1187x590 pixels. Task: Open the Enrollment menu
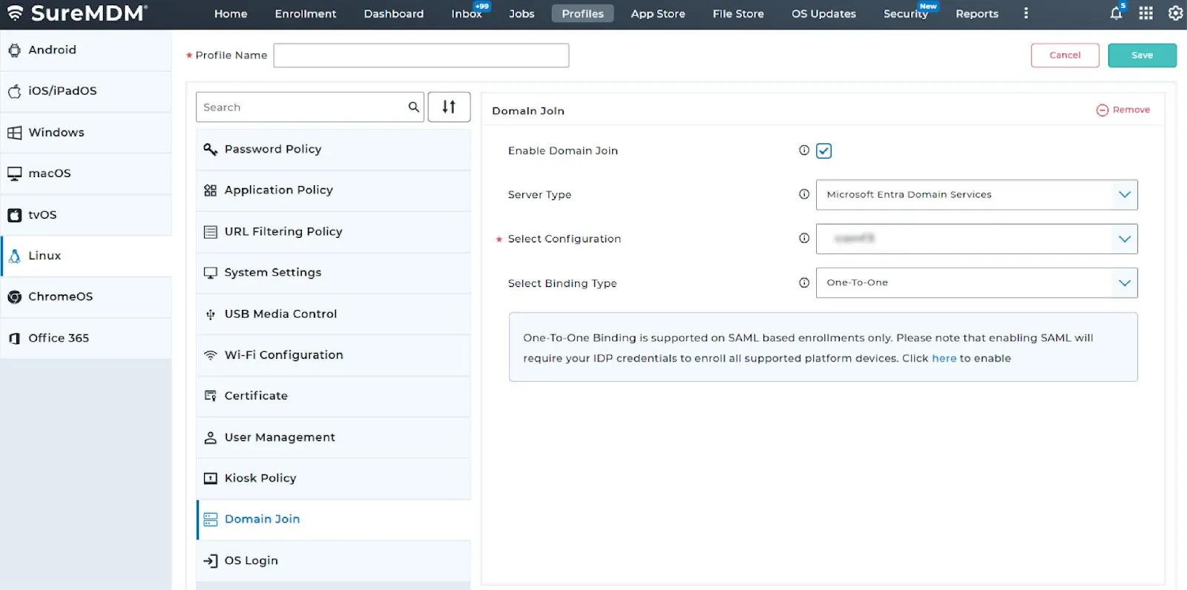[305, 13]
